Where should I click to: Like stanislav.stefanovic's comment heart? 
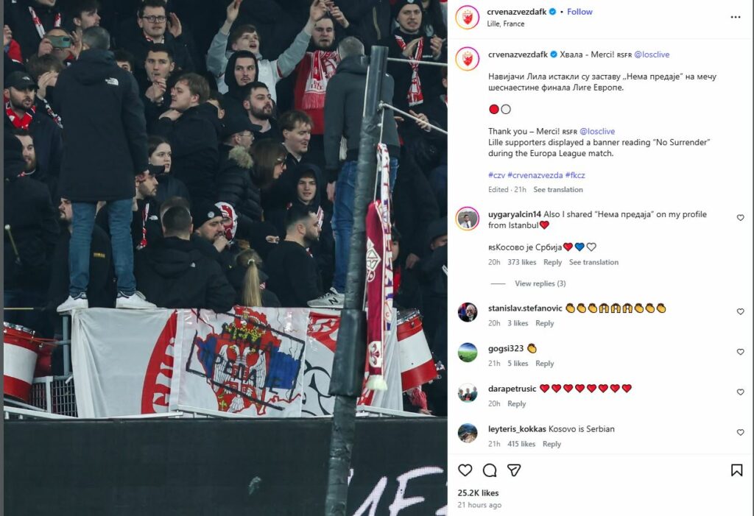pyautogui.click(x=741, y=311)
